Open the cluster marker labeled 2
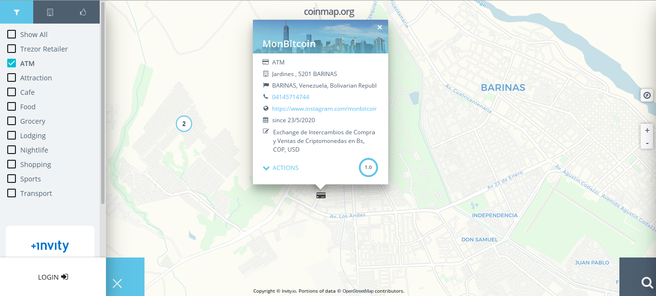Screen dimensions: 656x296 click(x=184, y=124)
